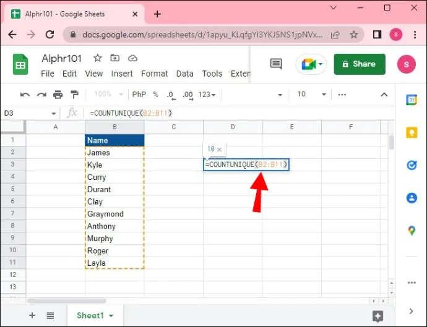Open the browser side panel icon
The height and width of the screenshot is (327, 427).
point(377,35)
